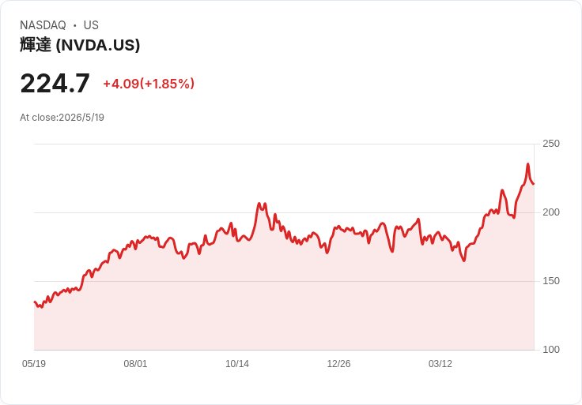Image resolution: width=582 pixels, height=405 pixels.
Task: Click the 224.7 current price
Action: click(55, 84)
